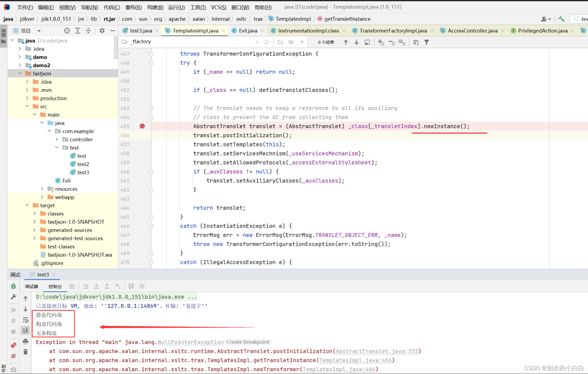Select test3 class in project tree
This screenshot has width=588, height=374.
point(83,172)
